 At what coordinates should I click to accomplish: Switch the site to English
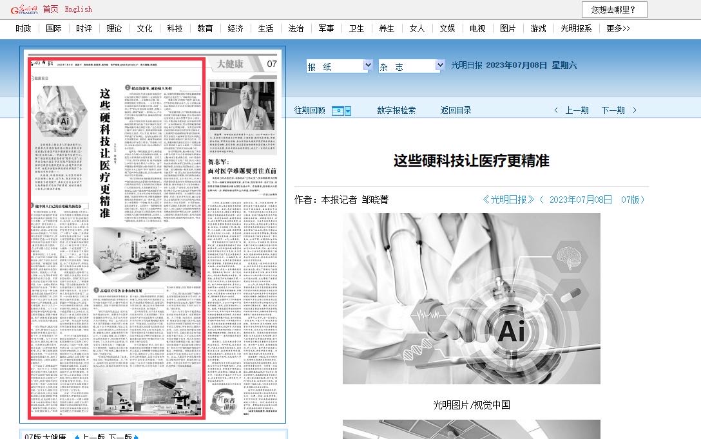pyautogui.click(x=78, y=9)
